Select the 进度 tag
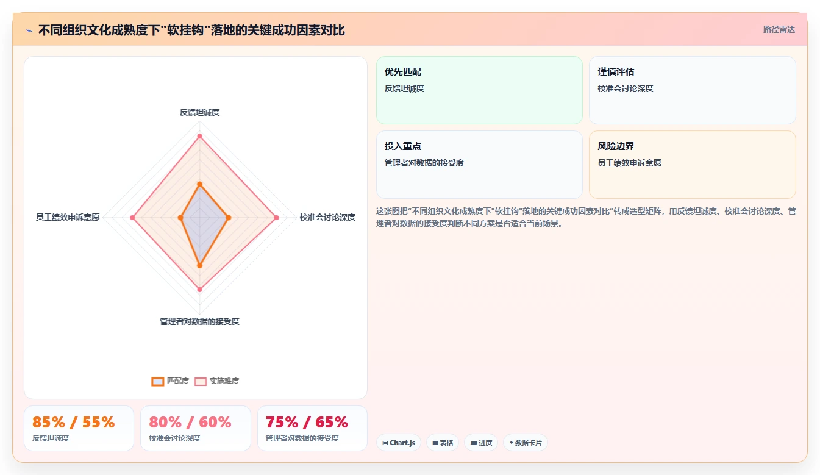Screen dimensions: 820x475 coord(481,443)
